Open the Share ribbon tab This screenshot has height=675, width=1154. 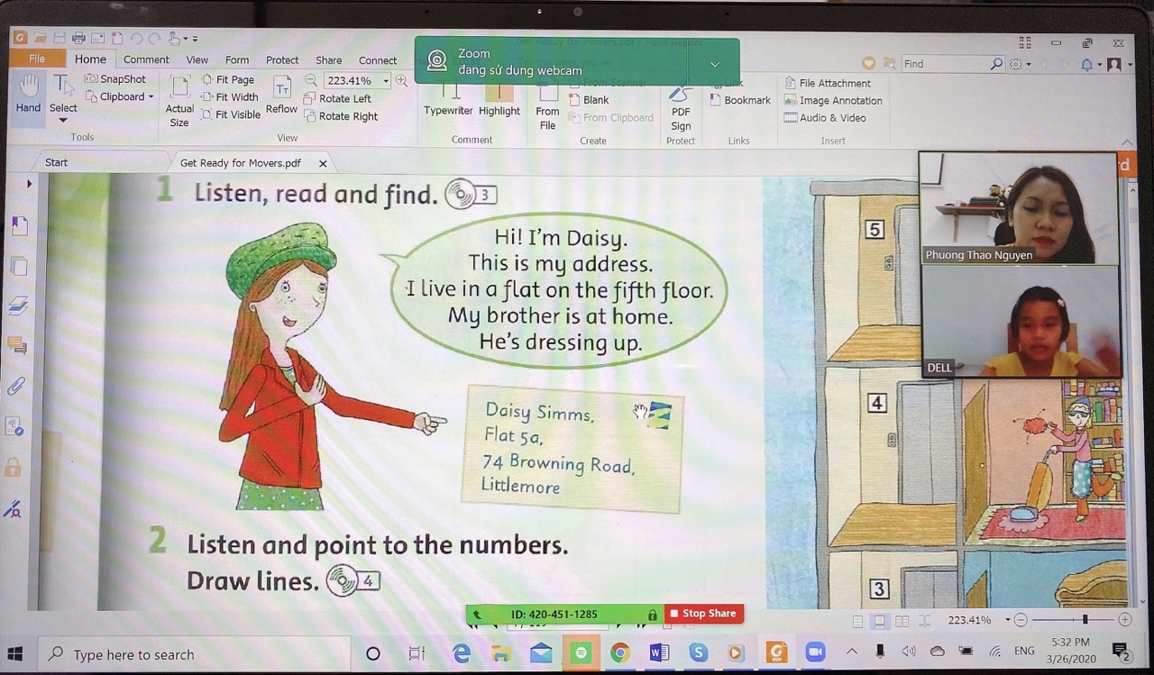coord(328,60)
